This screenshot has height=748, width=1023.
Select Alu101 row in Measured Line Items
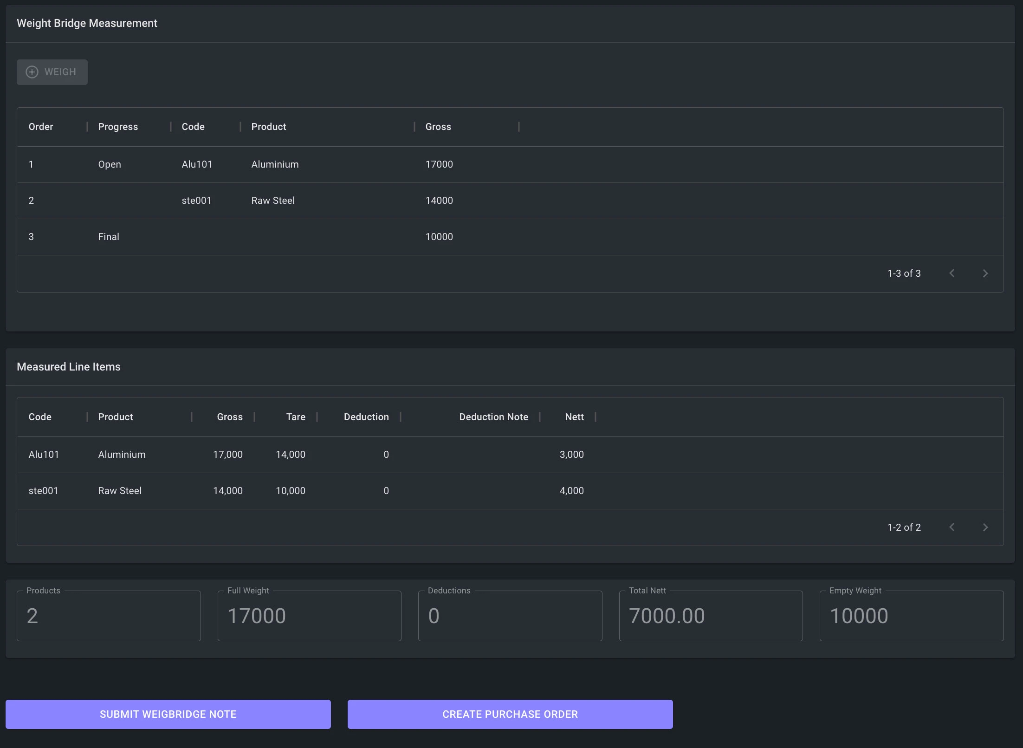click(44, 455)
